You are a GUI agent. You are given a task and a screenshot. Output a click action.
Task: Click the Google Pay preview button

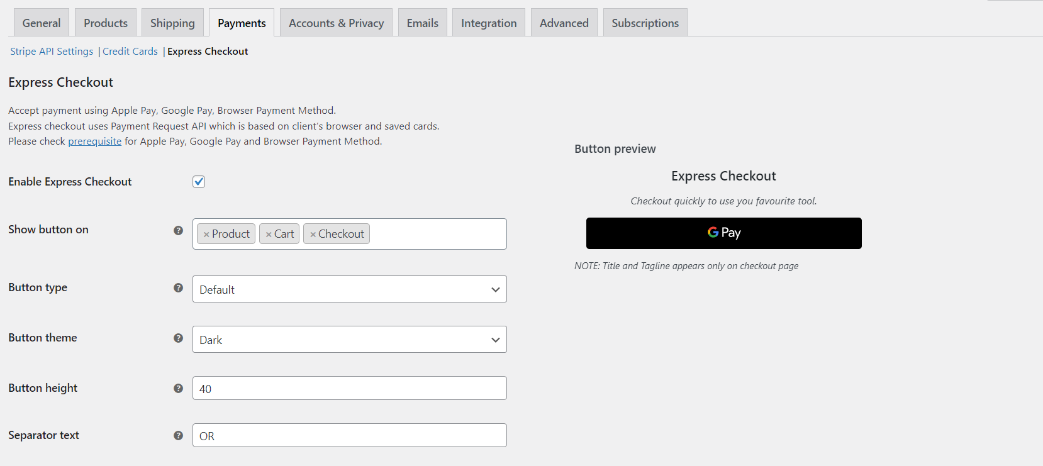724,233
